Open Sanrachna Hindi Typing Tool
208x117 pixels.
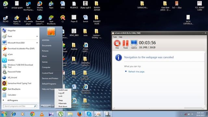click(x=20, y=83)
